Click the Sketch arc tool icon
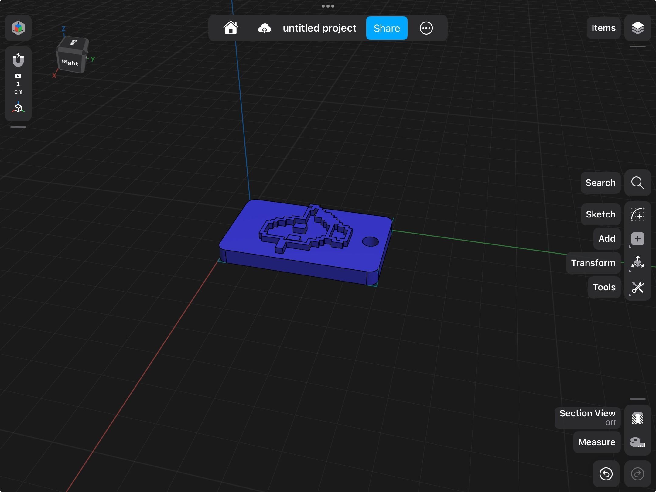 click(637, 214)
